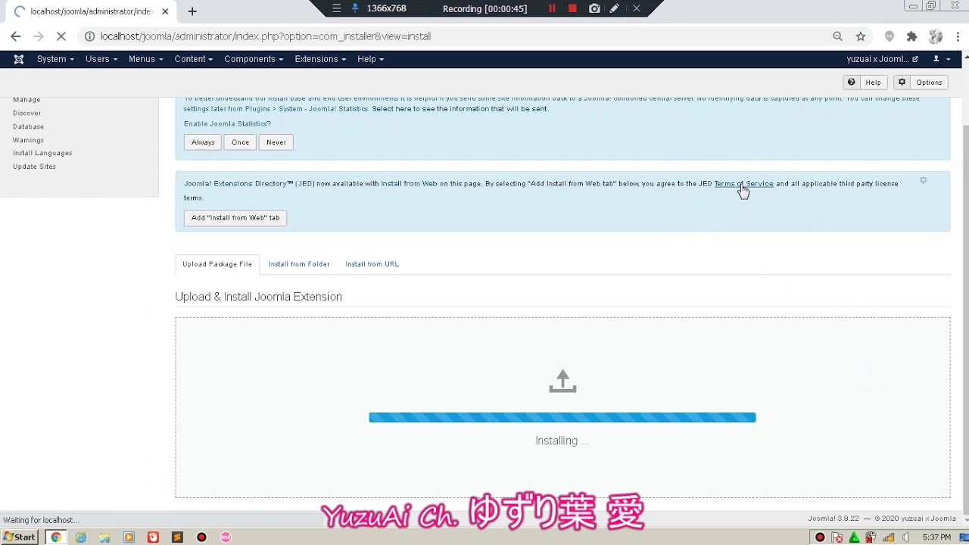Select Discover in the sidebar

coord(27,114)
